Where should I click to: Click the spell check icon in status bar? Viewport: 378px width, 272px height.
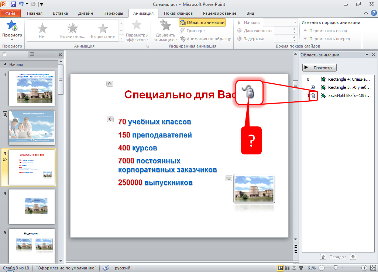click(106, 268)
